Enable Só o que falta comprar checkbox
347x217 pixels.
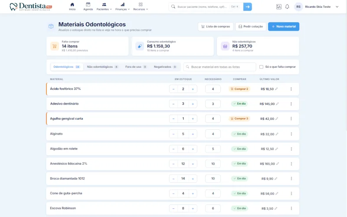coord(261,67)
